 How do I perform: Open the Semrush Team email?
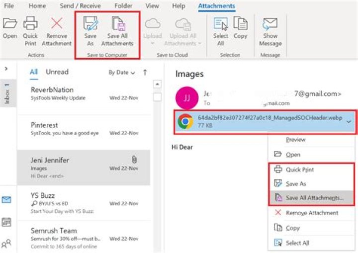coord(84,238)
